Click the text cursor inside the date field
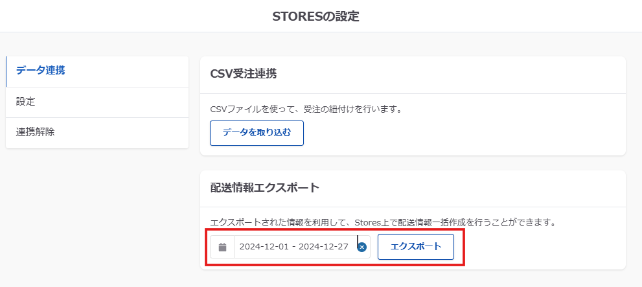The image size is (642, 287). [357, 244]
